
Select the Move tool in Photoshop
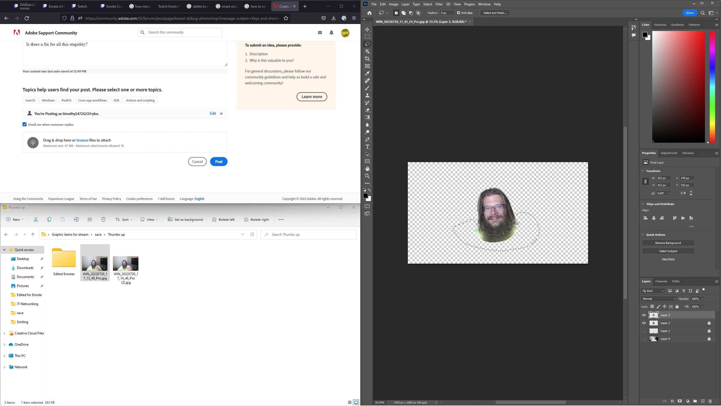tap(367, 30)
